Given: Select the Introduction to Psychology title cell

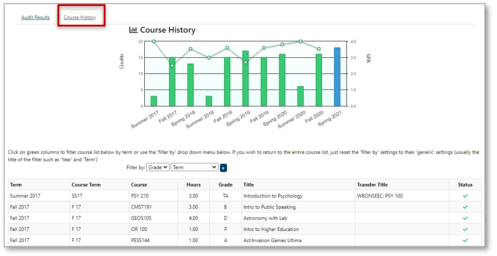Looking at the screenshot, I should (273, 196).
